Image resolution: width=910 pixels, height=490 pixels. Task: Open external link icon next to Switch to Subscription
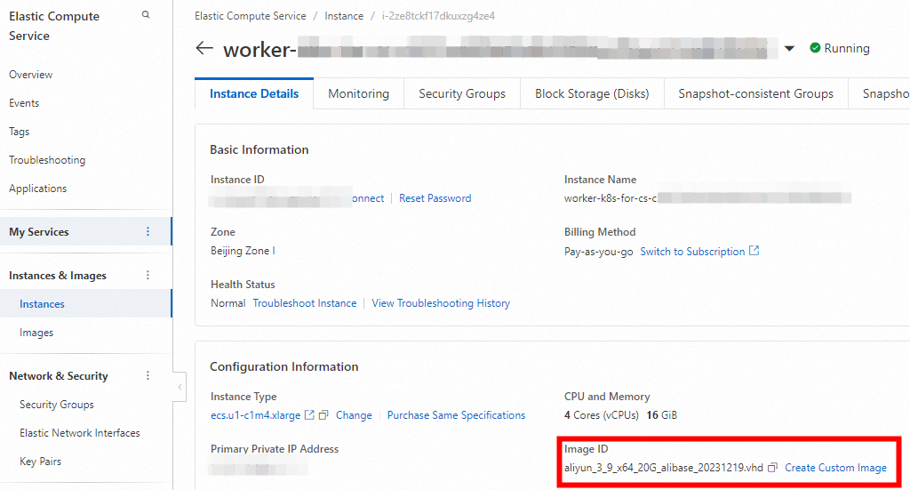point(754,251)
